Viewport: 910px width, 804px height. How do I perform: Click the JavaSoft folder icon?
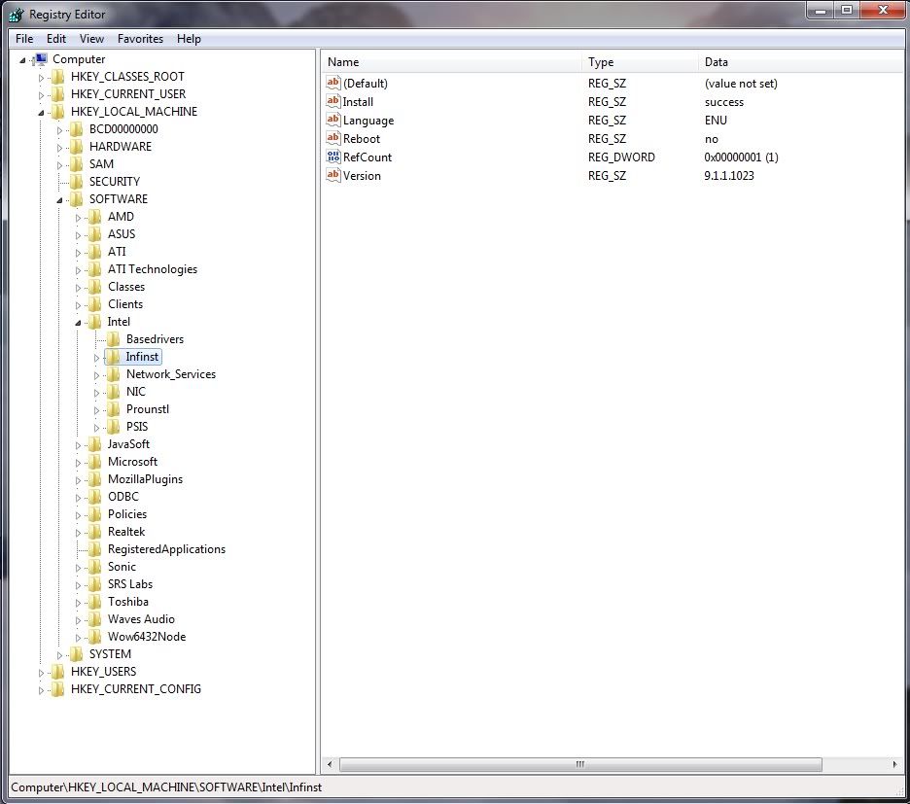[95, 444]
